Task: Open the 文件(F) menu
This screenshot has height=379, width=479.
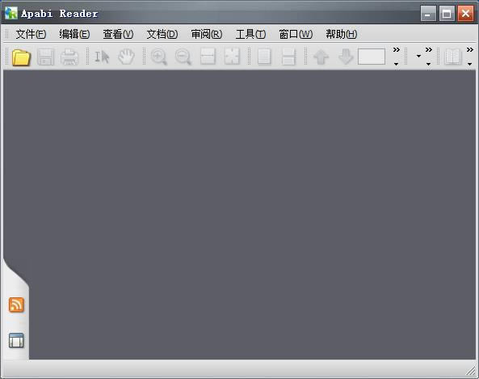Action: (x=31, y=34)
